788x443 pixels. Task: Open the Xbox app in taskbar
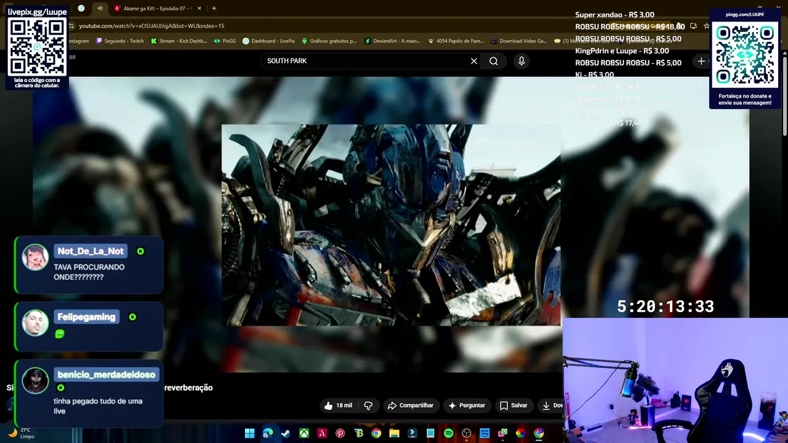pos(304,433)
